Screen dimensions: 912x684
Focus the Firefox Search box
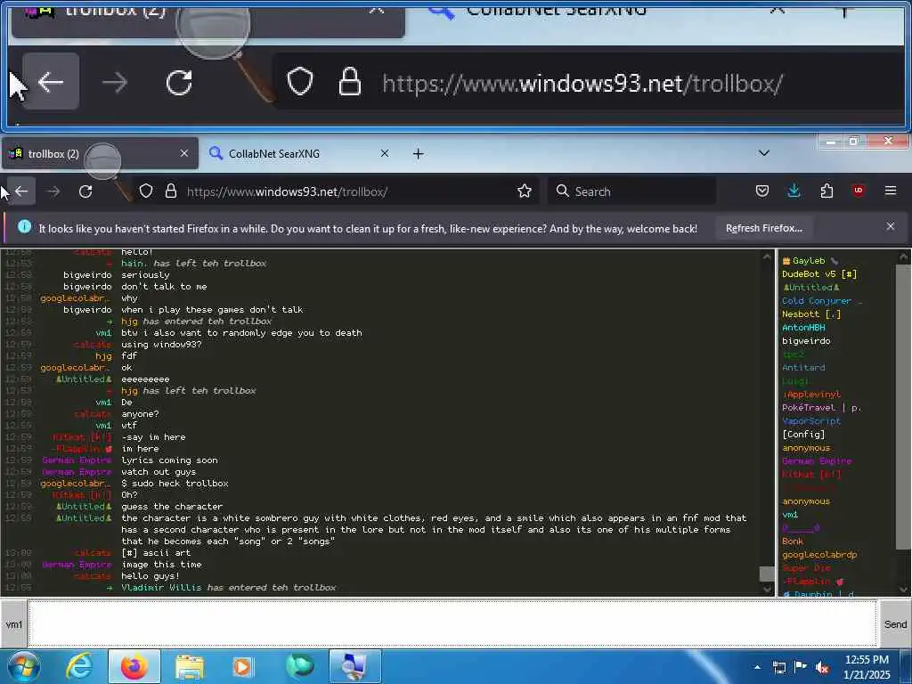click(x=631, y=191)
